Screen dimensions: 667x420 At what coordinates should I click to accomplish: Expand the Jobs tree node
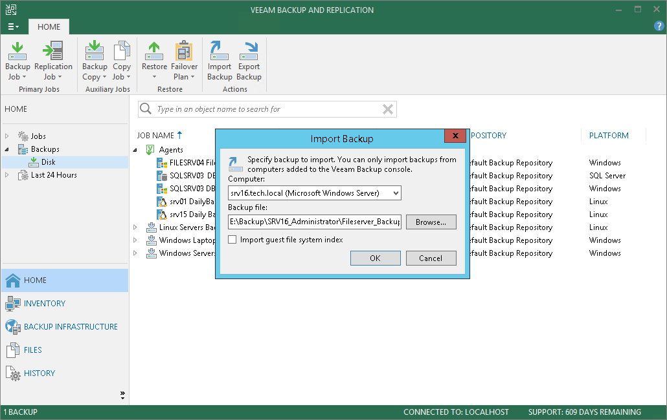7,136
